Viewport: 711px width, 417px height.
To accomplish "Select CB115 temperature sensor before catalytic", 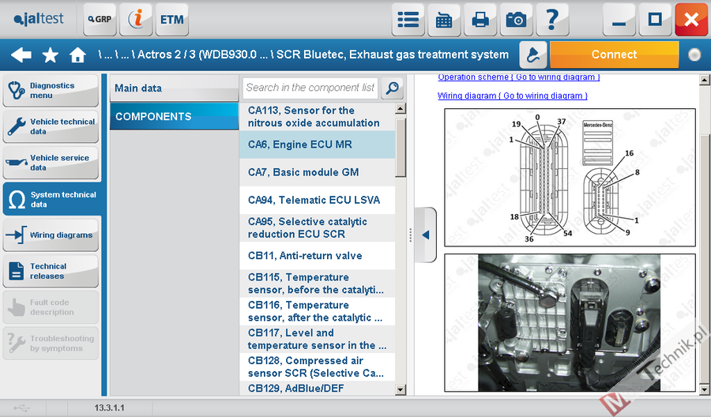I will tap(317, 284).
